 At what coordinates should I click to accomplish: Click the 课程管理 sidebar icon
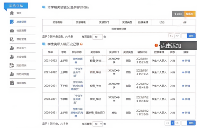(x=12, y=39)
